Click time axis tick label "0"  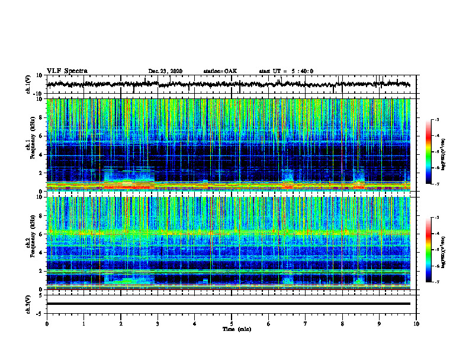pyautogui.click(x=47, y=324)
